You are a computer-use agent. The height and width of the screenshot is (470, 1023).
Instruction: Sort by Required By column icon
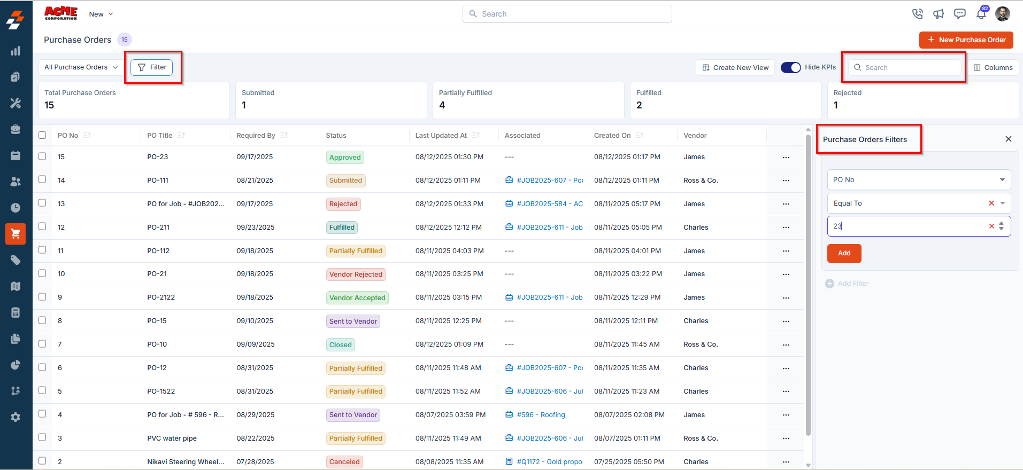[284, 135]
